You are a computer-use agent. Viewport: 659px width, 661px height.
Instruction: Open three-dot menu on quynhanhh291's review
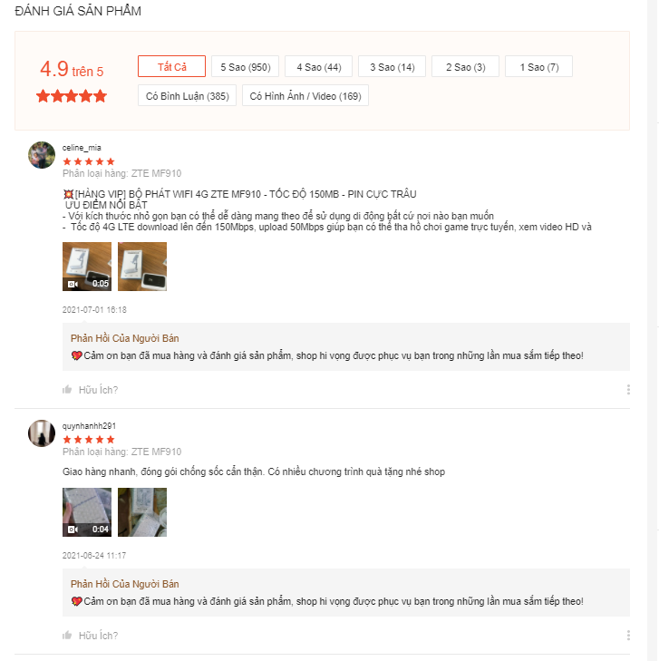point(628,636)
